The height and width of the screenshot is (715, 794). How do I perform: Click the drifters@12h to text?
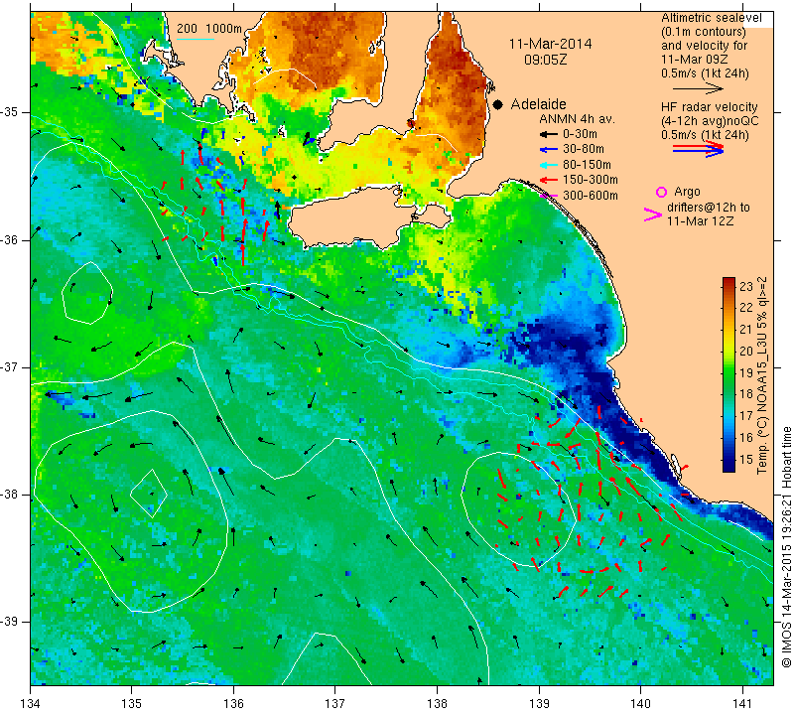pyautogui.click(x=708, y=208)
